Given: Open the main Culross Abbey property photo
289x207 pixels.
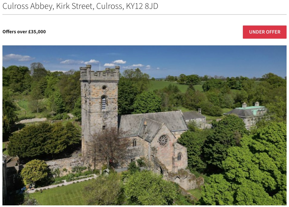Looking at the screenshot, I should (x=144, y=125).
